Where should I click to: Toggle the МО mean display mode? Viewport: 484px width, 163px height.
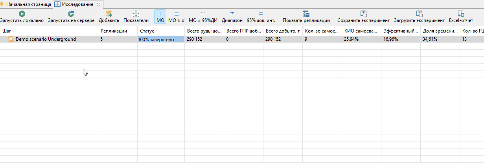coord(160,17)
